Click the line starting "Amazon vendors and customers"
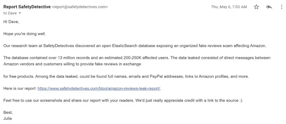The height and width of the screenshot is (124, 286). coord(72,64)
